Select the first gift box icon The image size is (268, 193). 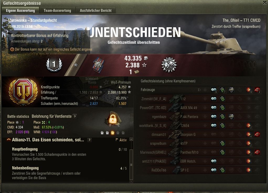tap(102, 133)
